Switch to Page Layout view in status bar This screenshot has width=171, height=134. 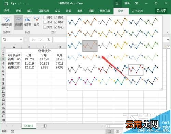(x=117, y=131)
